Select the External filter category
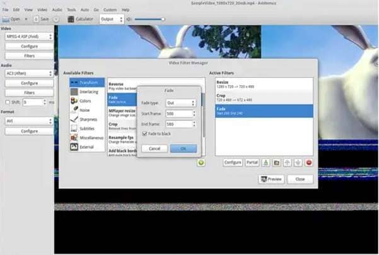The height and width of the screenshot is (255, 379). pos(87,147)
